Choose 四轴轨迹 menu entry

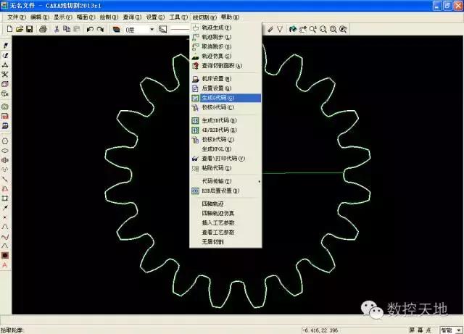(225, 204)
